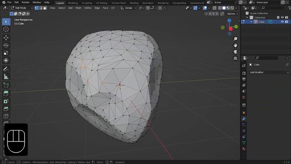The height and width of the screenshot is (164, 291).
Task: Activate the Annotate tool
Action: [6, 69]
